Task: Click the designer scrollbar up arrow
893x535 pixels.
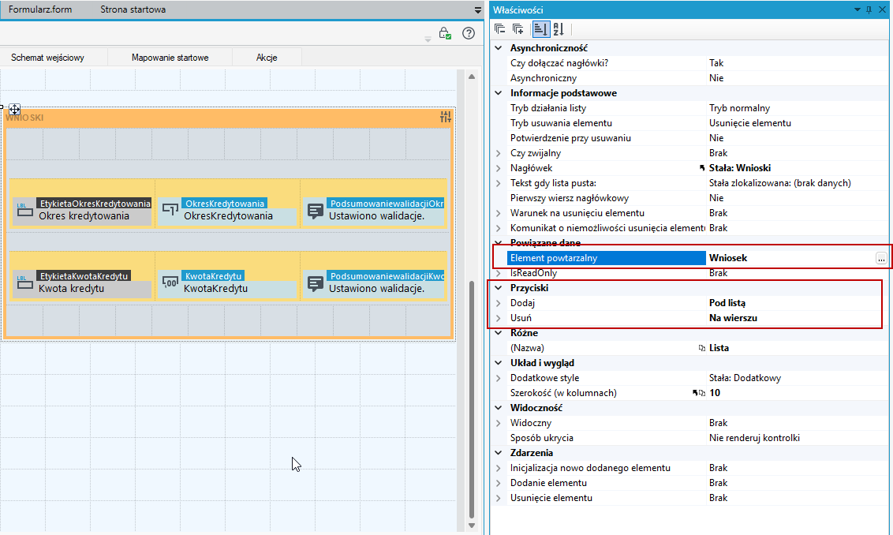Action: [472, 77]
